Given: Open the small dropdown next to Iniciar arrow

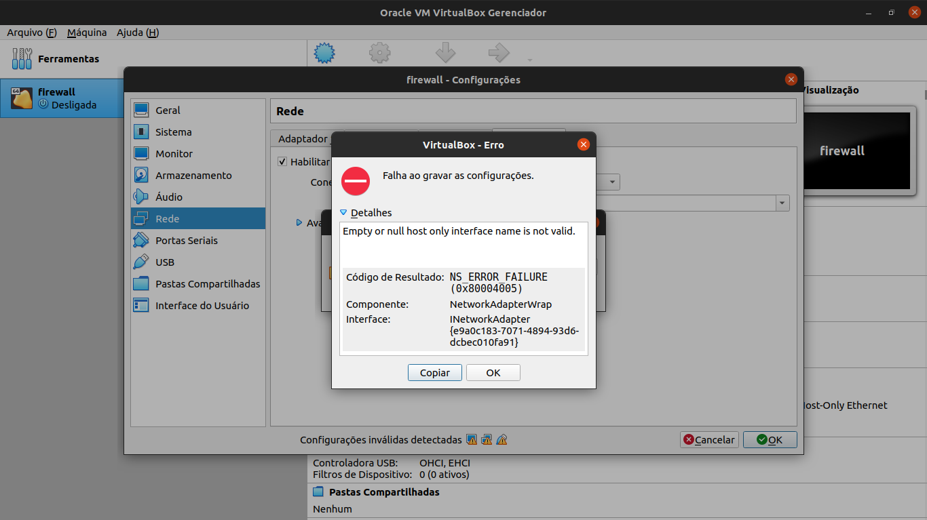Looking at the screenshot, I should pyautogui.click(x=530, y=60).
